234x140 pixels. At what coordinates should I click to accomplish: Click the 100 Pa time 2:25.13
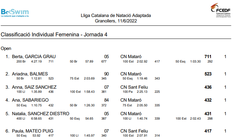(x=142, y=92)
